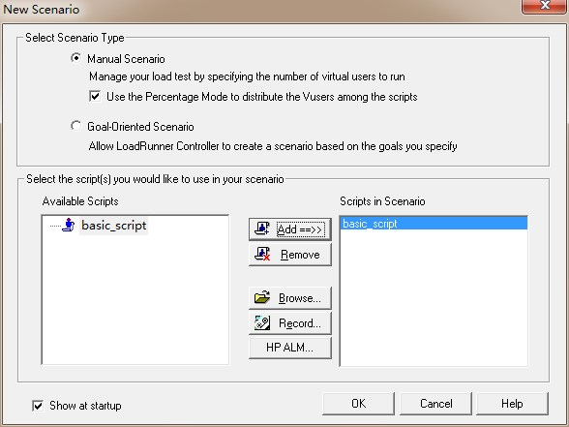The height and width of the screenshot is (427, 569).
Task: Dismiss the dialog with Cancel
Action: 435,404
